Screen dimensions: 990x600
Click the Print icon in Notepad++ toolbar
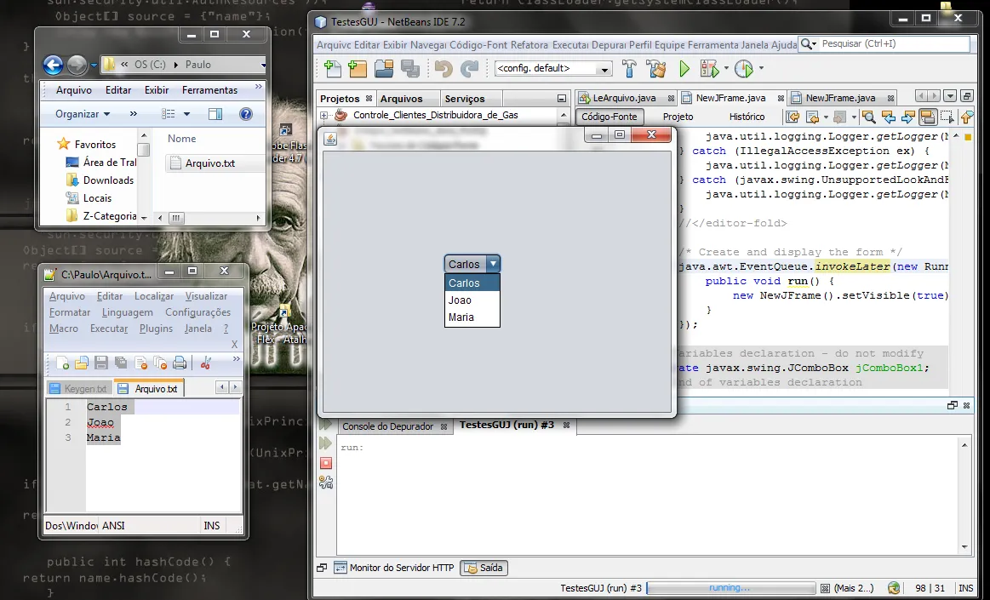click(180, 363)
